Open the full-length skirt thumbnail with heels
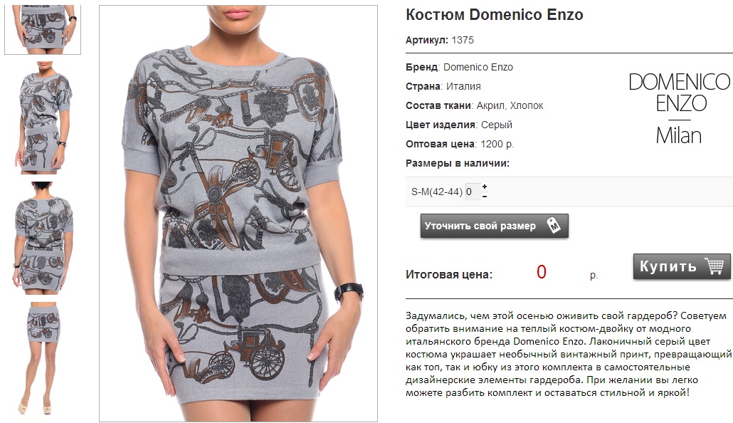Screen dimensions: 733x423 (43, 358)
